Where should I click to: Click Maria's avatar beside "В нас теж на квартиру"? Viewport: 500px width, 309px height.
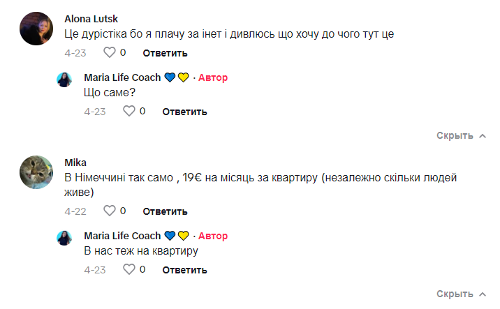[x=64, y=237]
